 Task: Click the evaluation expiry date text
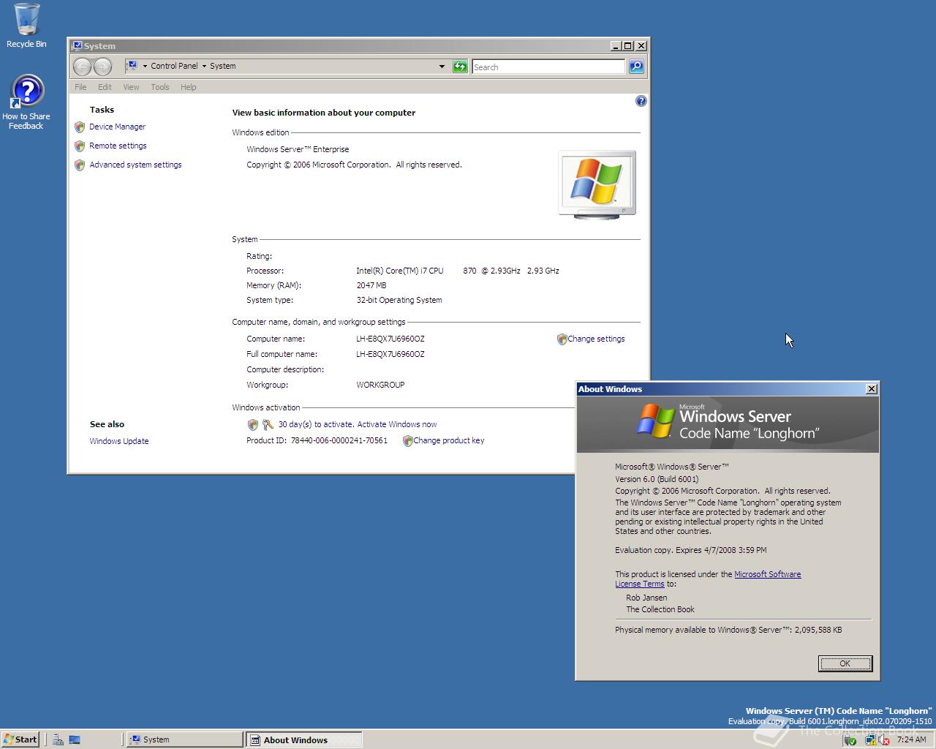[691, 550]
